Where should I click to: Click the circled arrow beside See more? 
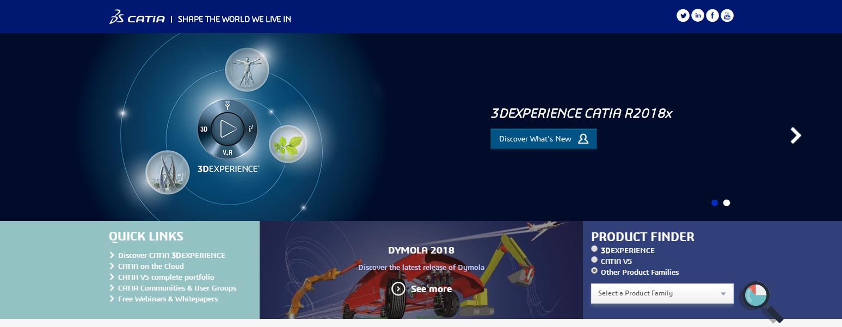coord(398,289)
